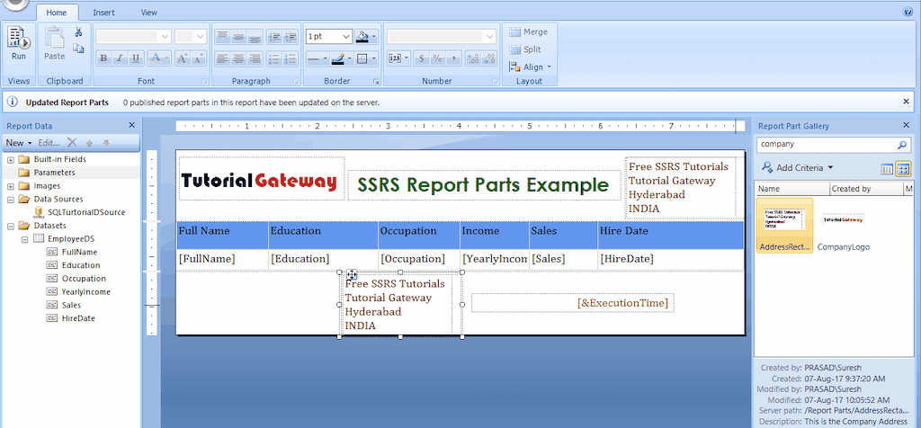The image size is (921, 428).
Task: Click the Add Criteria button
Action: coord(797,167)
